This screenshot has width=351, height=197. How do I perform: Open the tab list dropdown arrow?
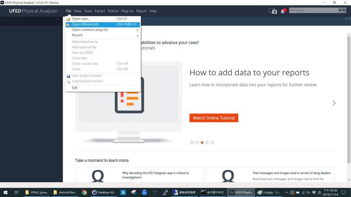[x=346, y=19]
